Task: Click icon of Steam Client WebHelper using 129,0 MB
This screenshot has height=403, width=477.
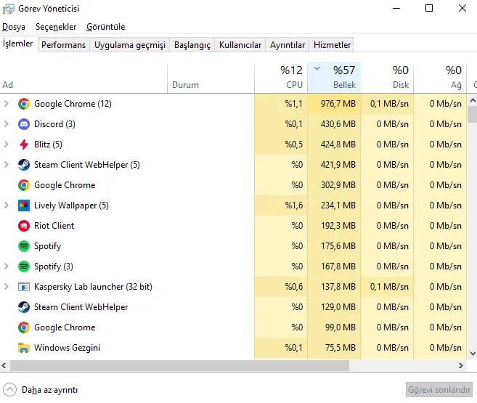Action: (x=24, y=307)
